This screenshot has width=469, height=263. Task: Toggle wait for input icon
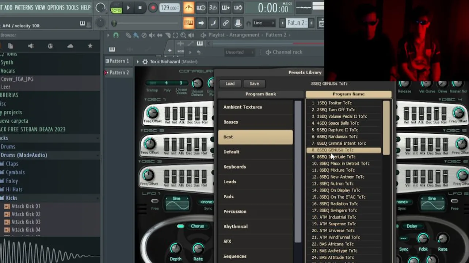point(201,8)
